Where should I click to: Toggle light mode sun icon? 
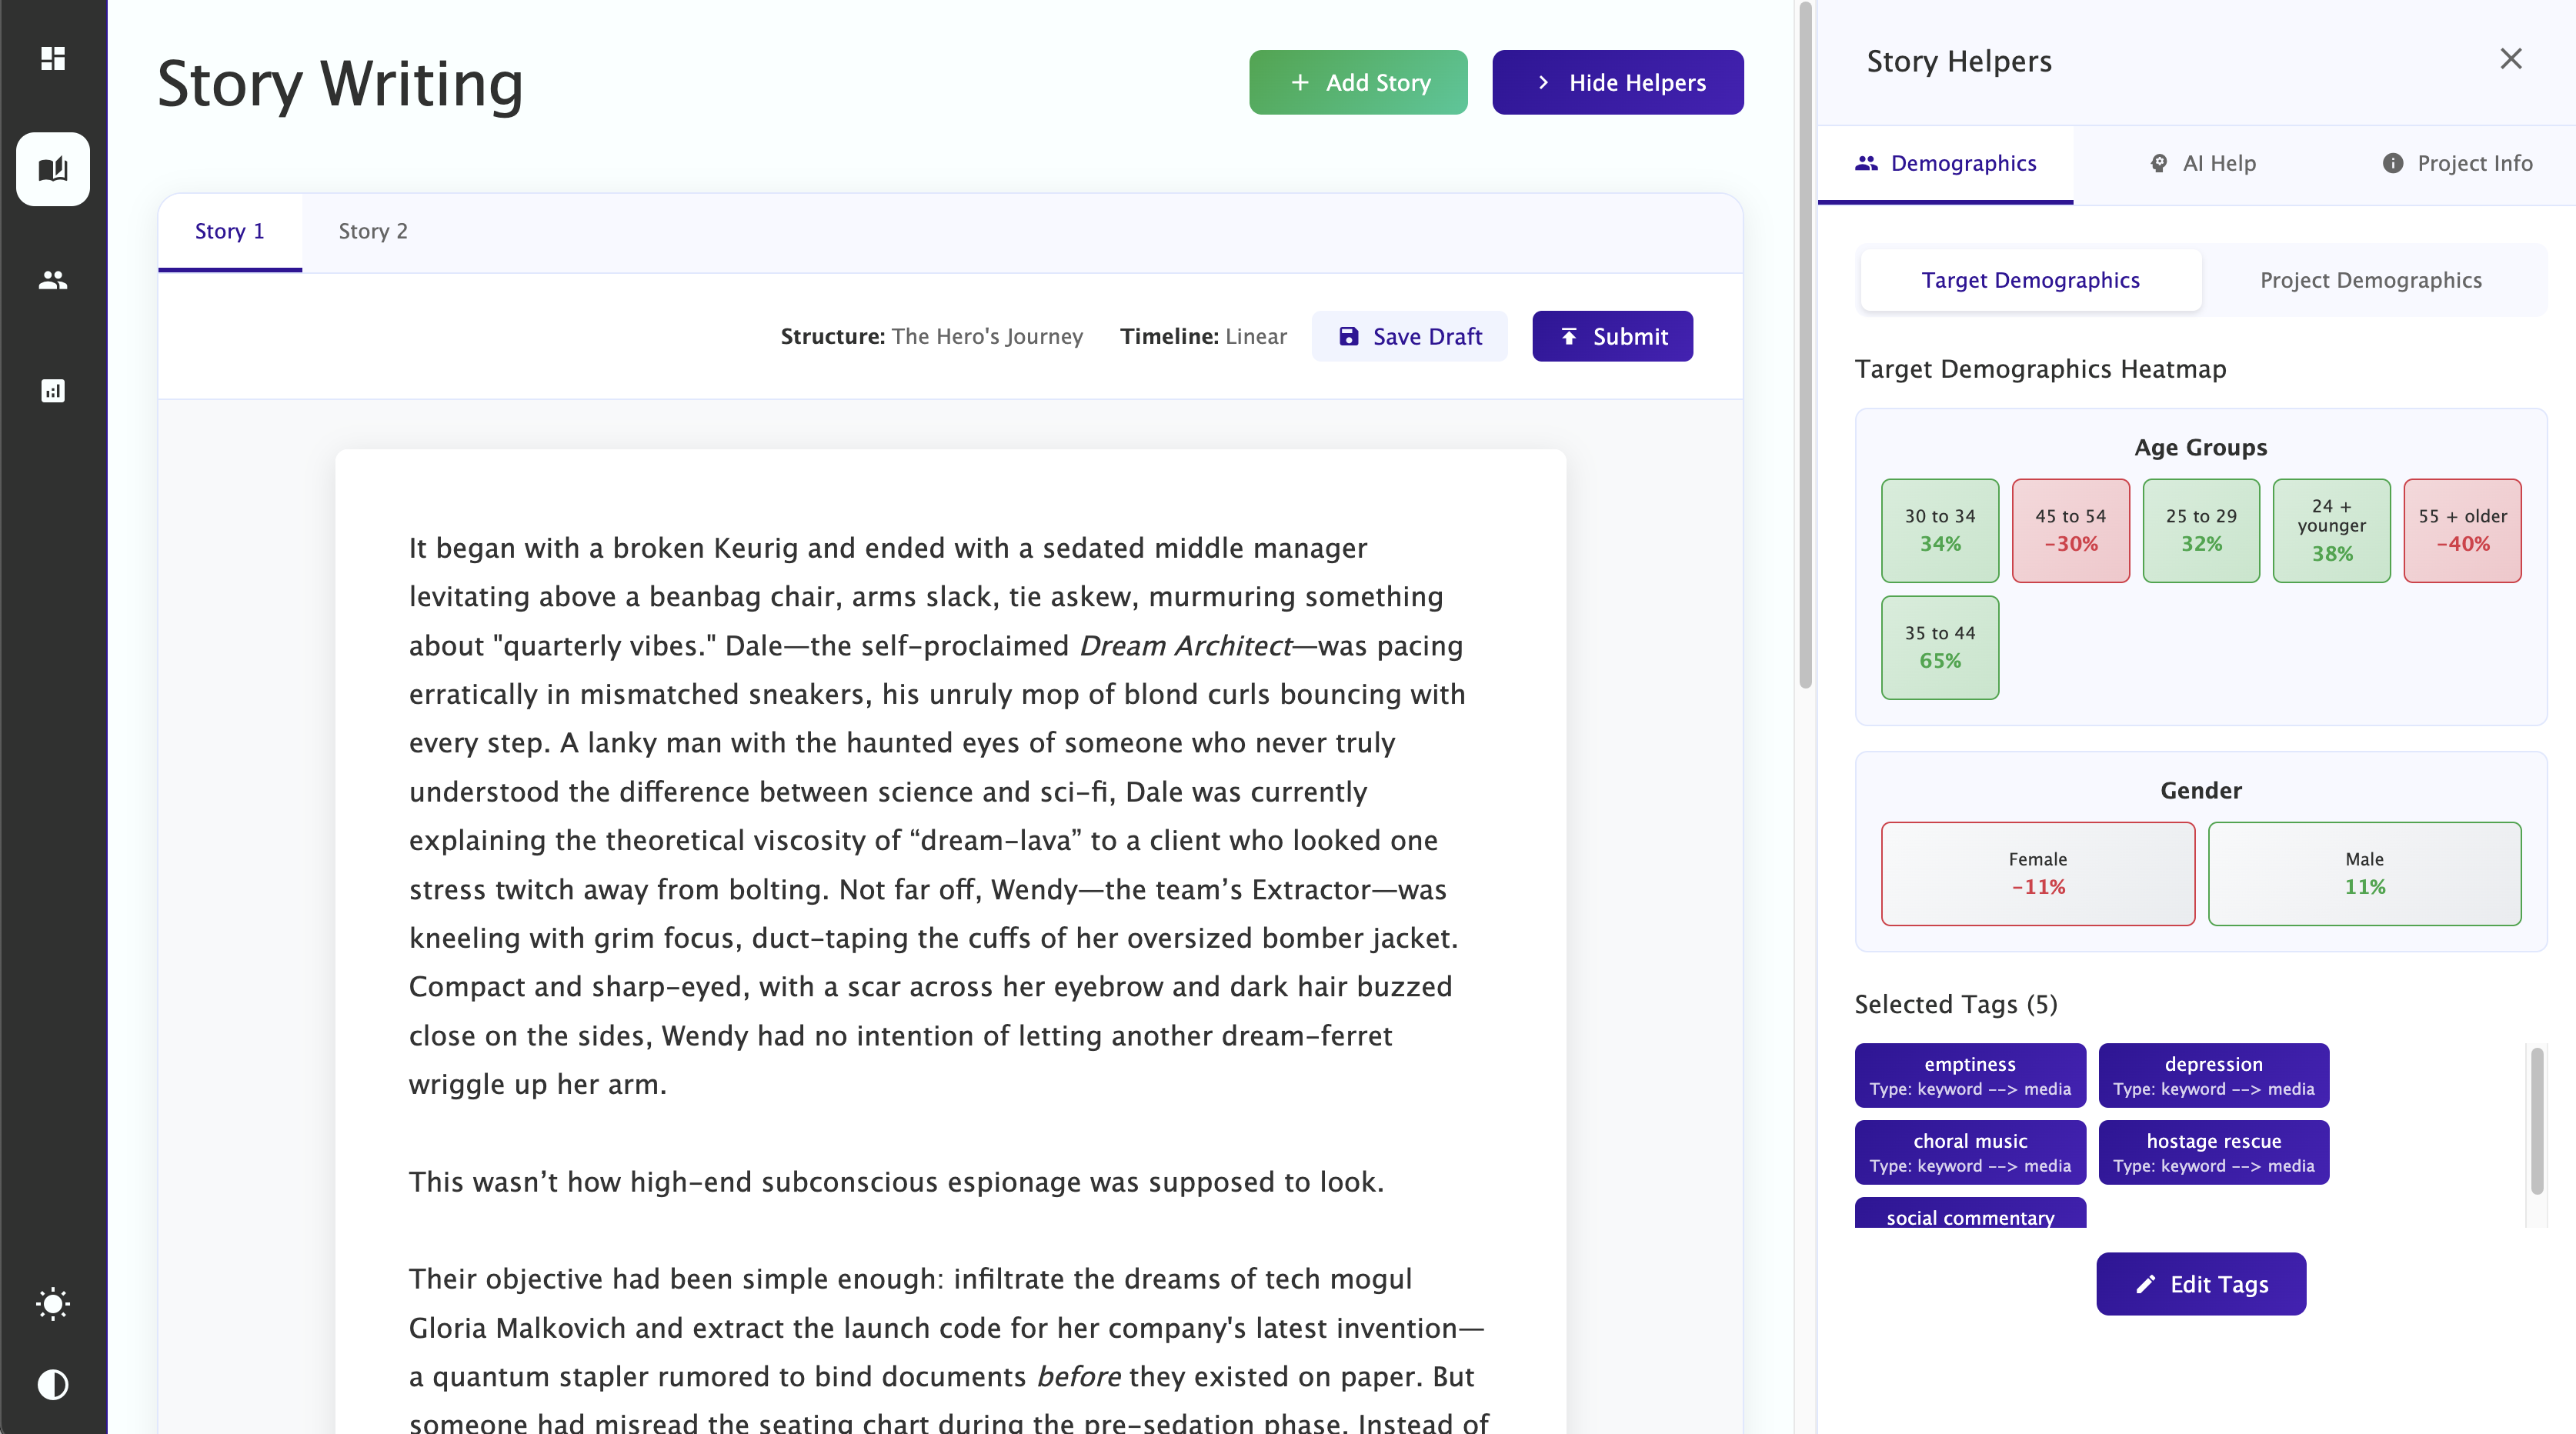(53, 1304)
